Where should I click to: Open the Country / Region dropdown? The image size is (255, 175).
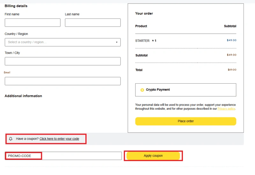[x=62, y=42]
